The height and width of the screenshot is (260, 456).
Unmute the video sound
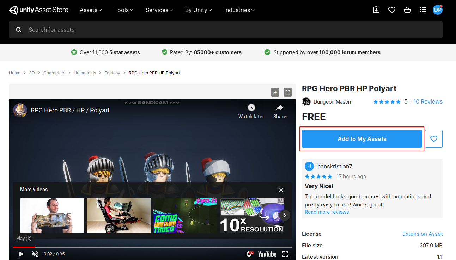pos(35,254)
